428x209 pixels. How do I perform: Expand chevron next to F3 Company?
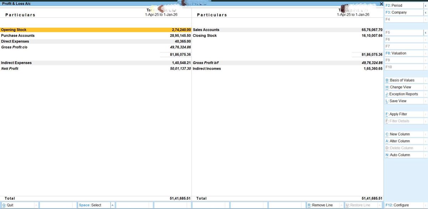point(426,12)
